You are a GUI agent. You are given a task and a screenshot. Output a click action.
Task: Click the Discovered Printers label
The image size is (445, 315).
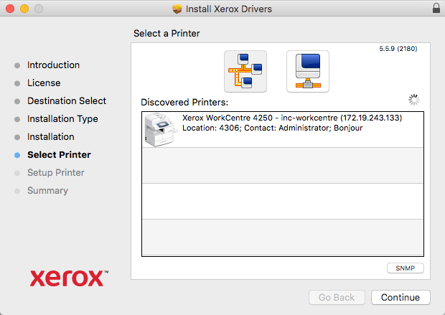[x=184, y=102]
